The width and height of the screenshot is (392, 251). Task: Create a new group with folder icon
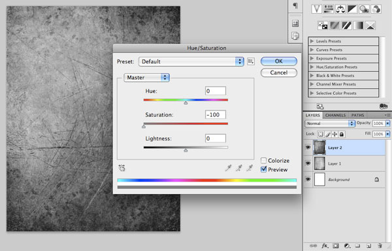pos(358,246)
